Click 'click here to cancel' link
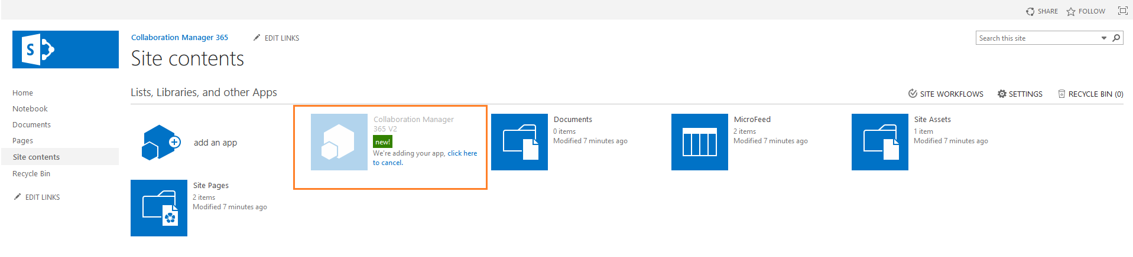The height and width of the screenshot is (257, 1133). coord(425,158)
